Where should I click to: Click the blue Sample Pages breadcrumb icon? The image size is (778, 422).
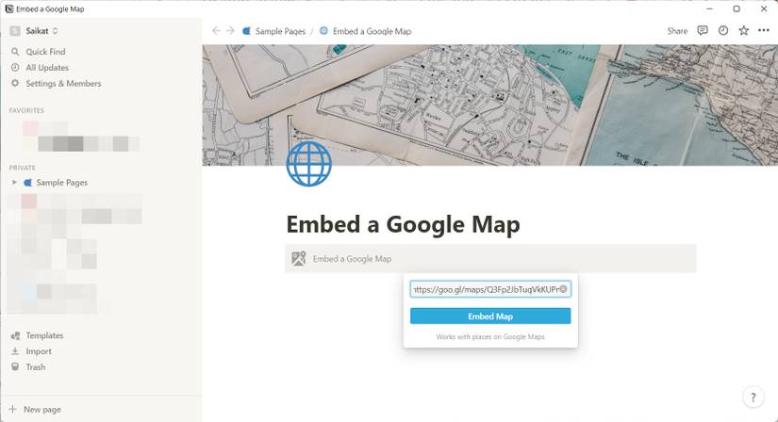(x=246, y=31)
